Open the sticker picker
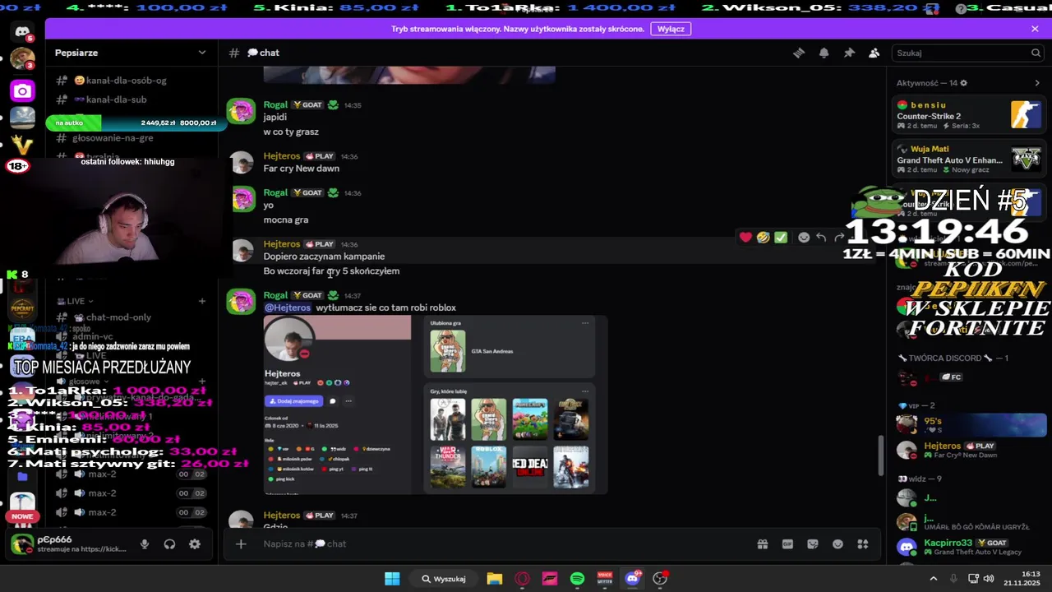Image resolution: width=1052 pixels, height=592 pixels. point(813,543)
